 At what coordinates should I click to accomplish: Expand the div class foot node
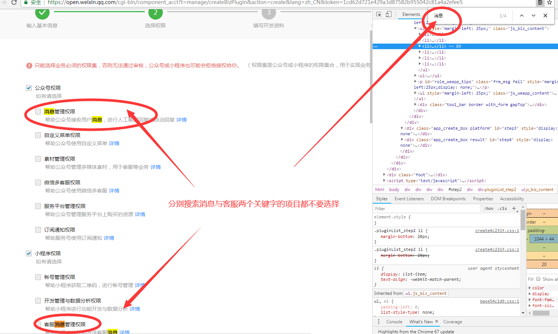pos(384,175)
